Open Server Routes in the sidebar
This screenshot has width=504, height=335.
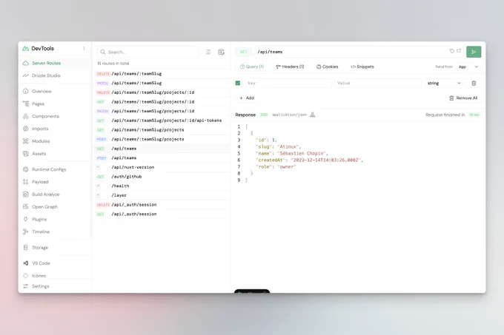[55, 63]
